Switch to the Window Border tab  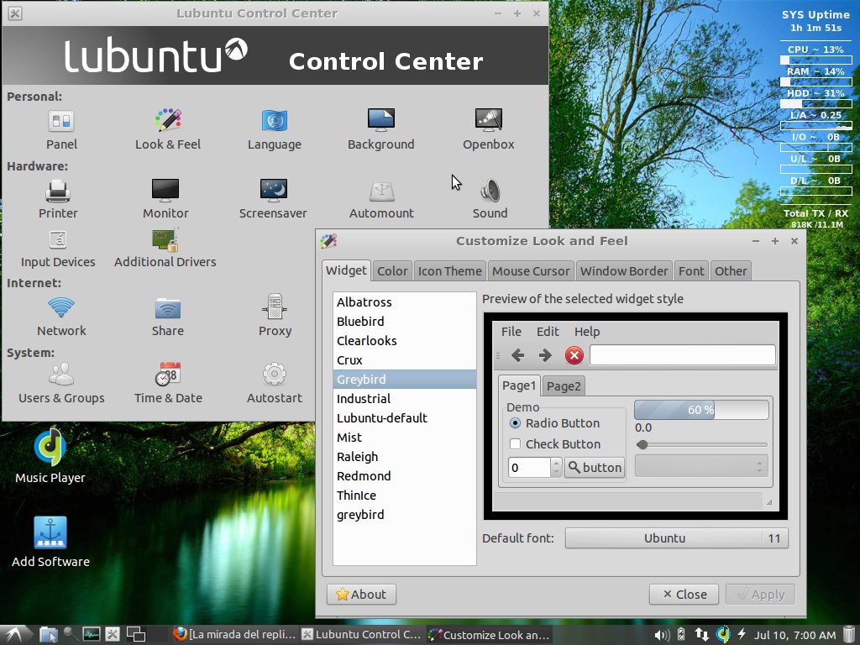click(624, 271)
